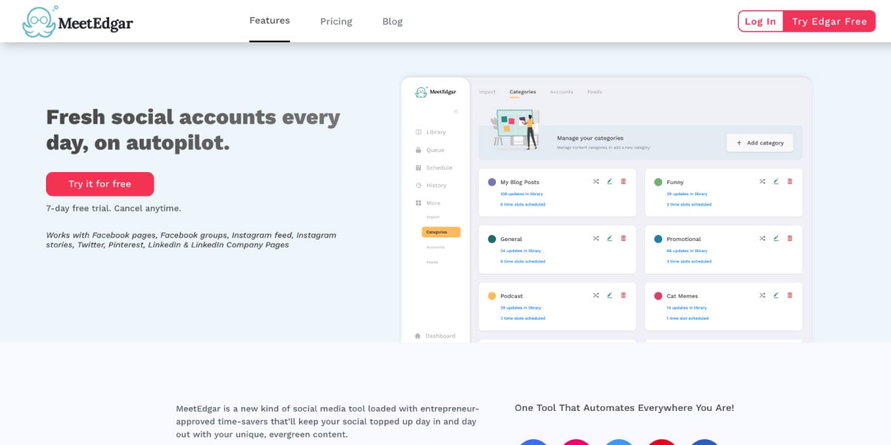Select Feeds in the sidebar submenu
The image size is (891, 445).
tap(432, 262)
